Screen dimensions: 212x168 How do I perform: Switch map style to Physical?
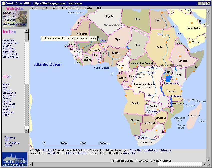tap(59, 150)
